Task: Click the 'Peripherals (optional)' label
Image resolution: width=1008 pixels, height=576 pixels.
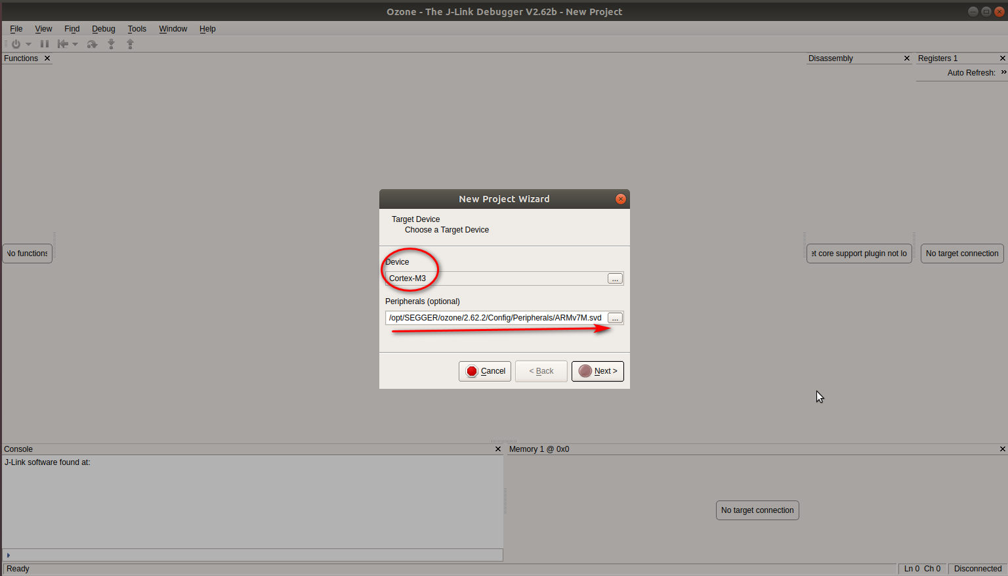Action: point(423,301)
